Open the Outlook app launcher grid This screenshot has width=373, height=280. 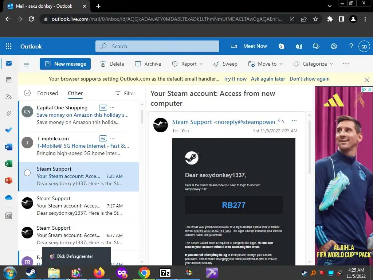click(9, 46)
